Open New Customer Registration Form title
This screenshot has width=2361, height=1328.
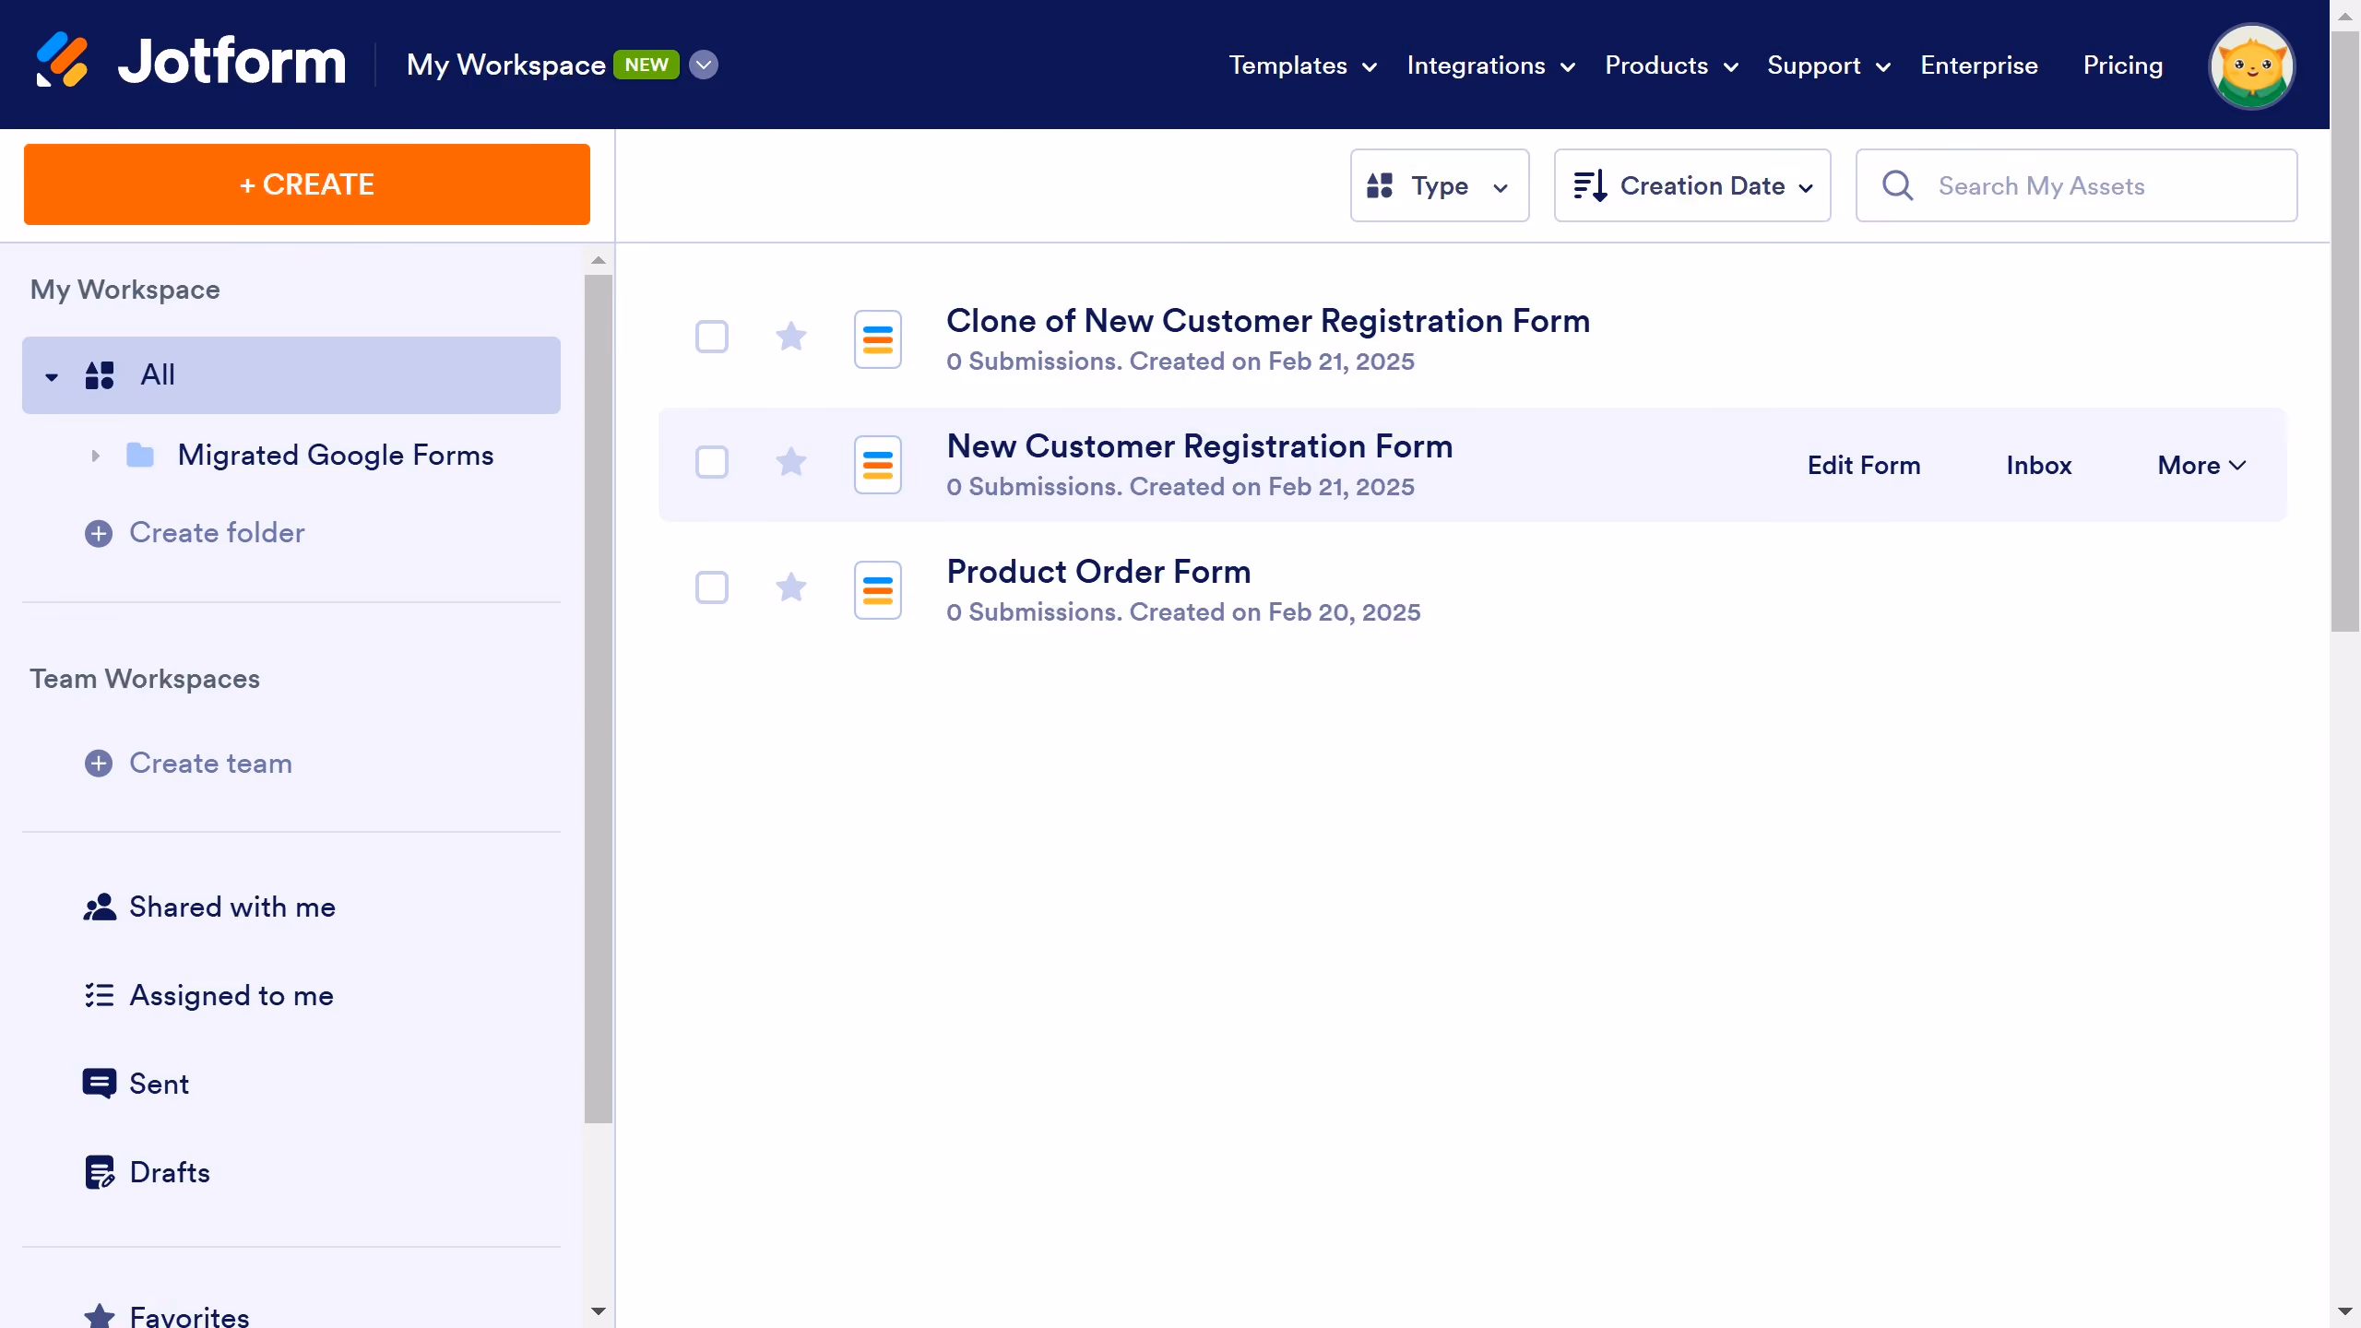1200,446
